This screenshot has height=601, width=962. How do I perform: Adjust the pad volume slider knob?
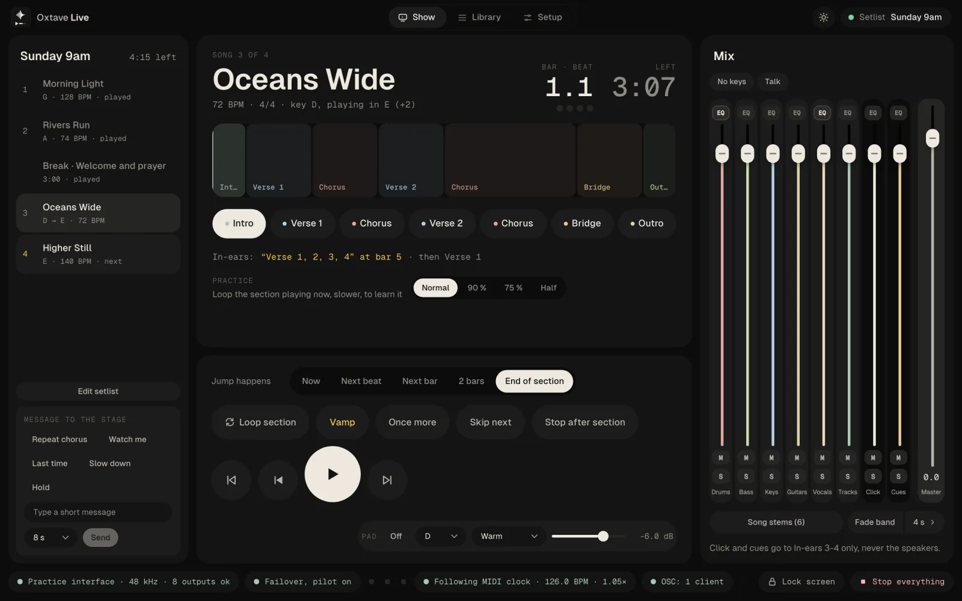(603, 536)
